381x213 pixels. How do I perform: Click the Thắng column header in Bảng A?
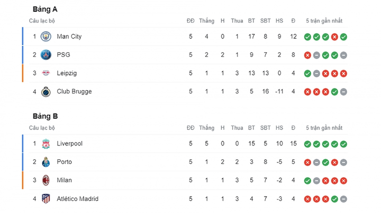(x=206, y=21)
